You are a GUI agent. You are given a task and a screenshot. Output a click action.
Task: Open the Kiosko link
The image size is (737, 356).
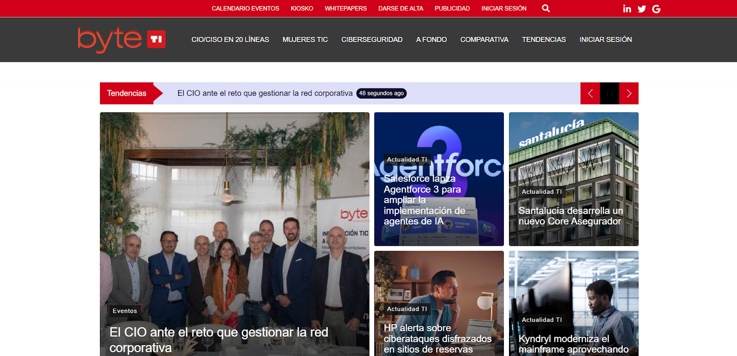coord(302,8)
